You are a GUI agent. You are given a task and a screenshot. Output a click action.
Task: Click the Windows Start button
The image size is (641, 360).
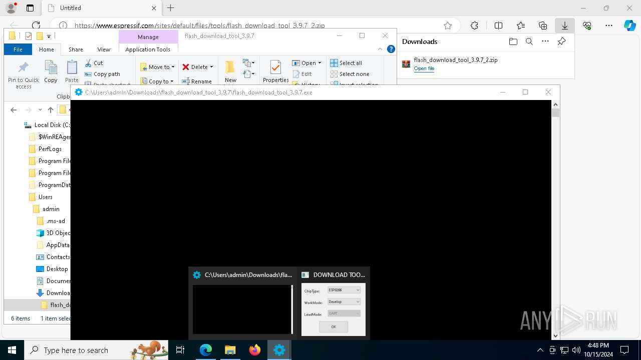pos(12,350)
